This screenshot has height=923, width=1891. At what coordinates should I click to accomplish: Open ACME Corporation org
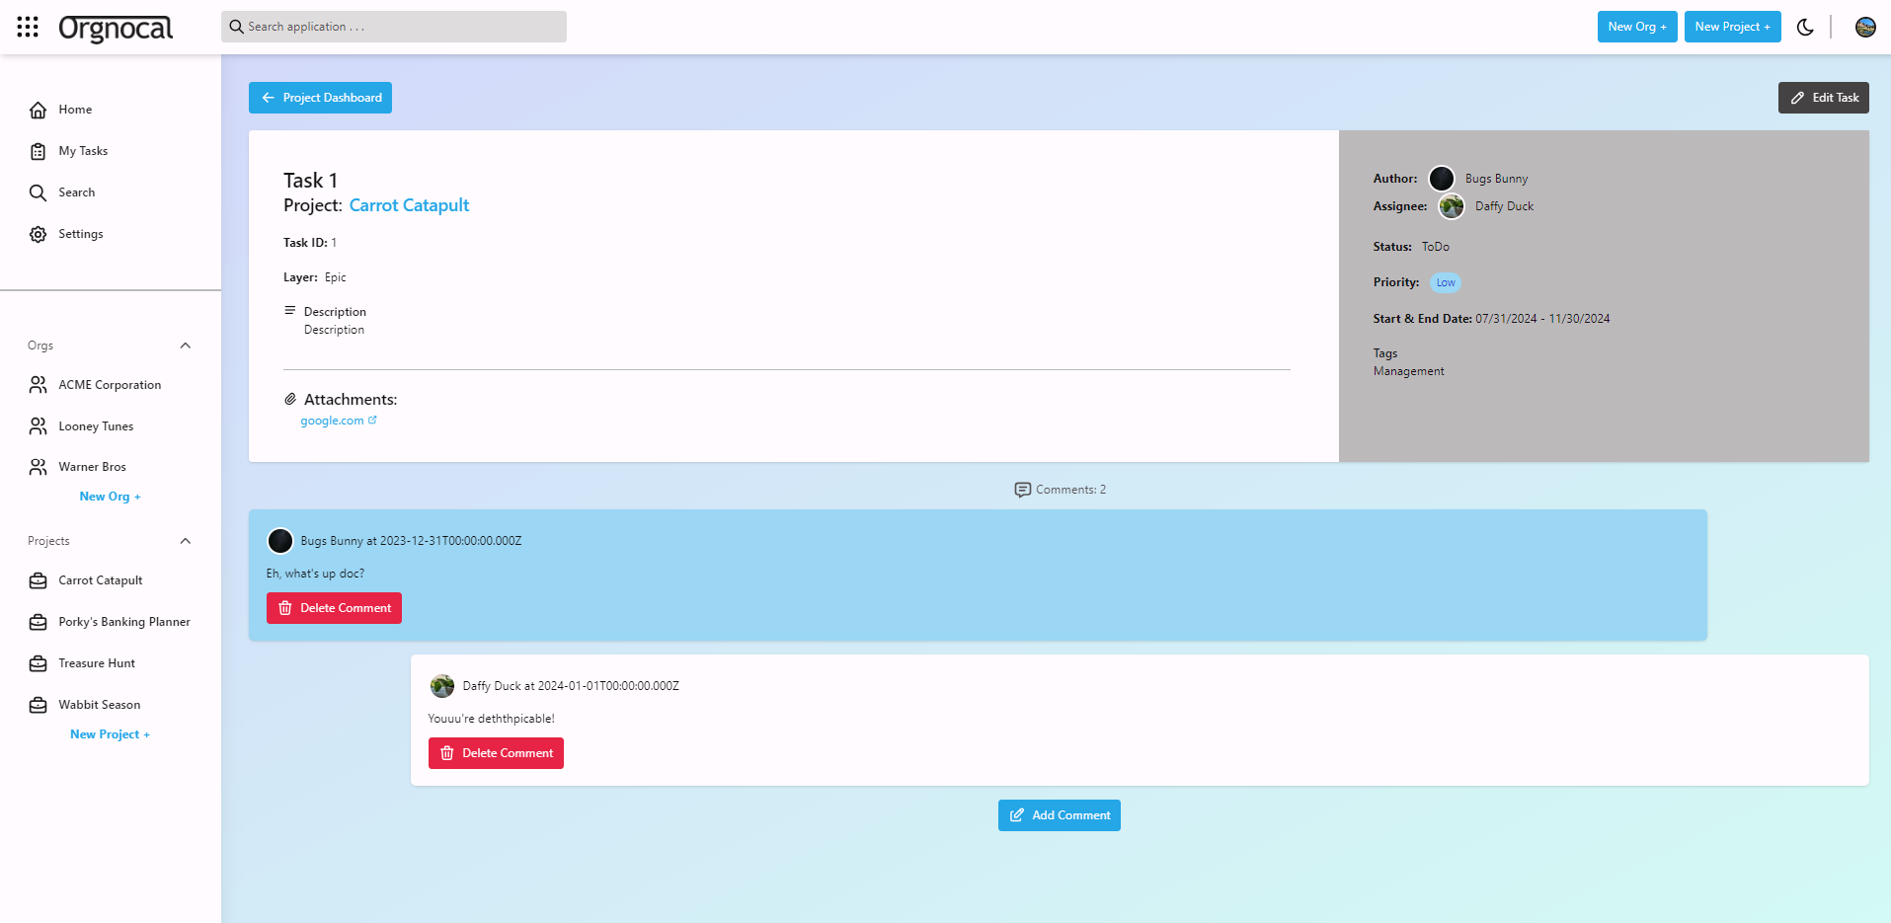[x=111, y=385]
